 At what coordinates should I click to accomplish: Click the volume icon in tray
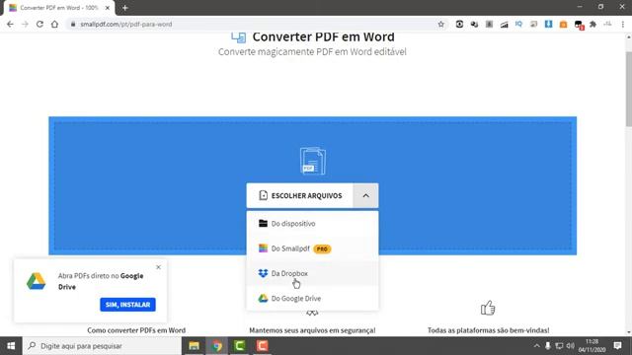pos(571,346)
